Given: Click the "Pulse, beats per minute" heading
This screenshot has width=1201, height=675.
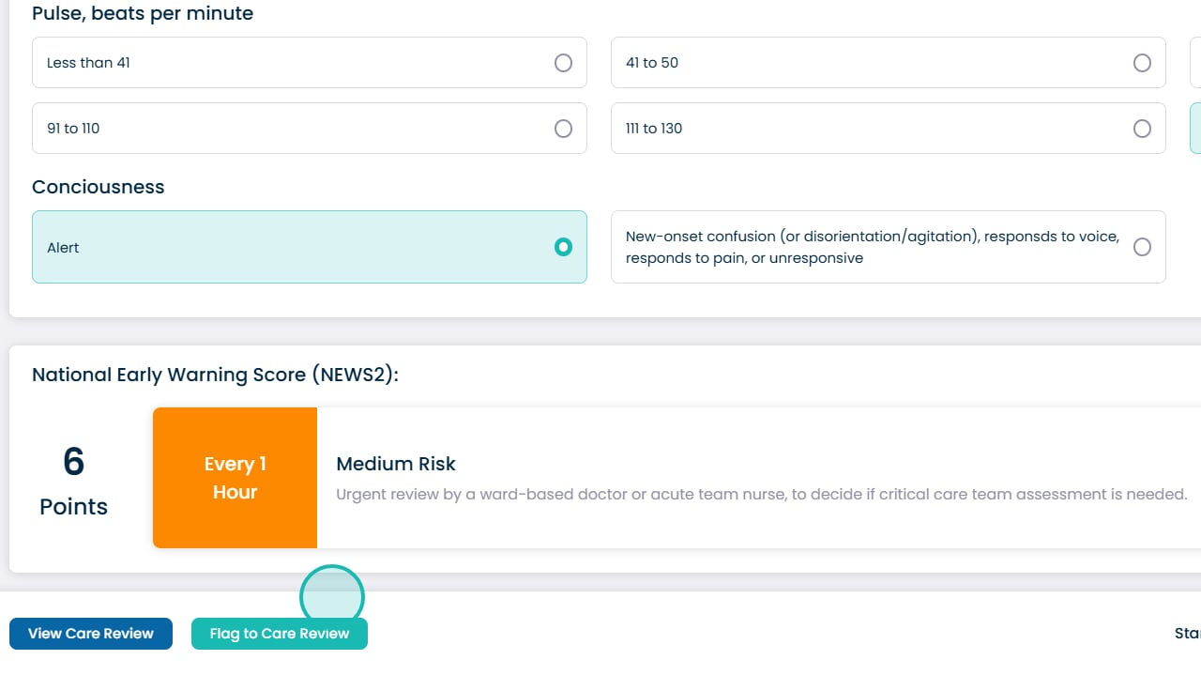Looking at the screenshot, I should click(143, 14).
